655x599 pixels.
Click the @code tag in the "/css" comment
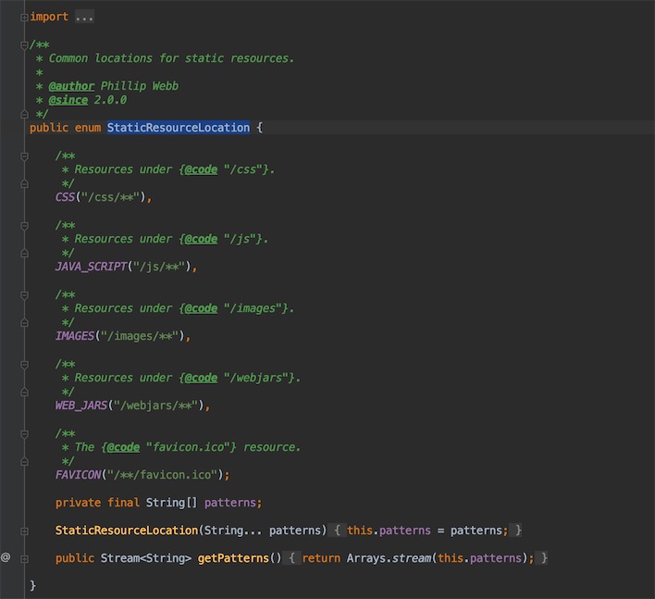pyautogui.click(x=201, y=169)
